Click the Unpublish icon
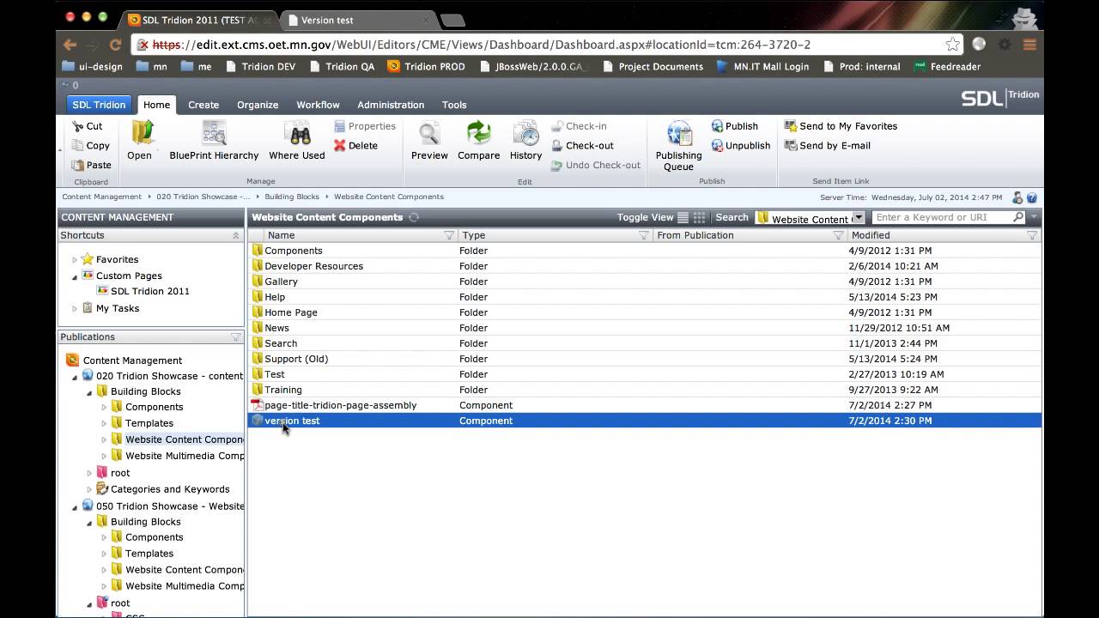 pyautogui.click(x=717, y=146)
